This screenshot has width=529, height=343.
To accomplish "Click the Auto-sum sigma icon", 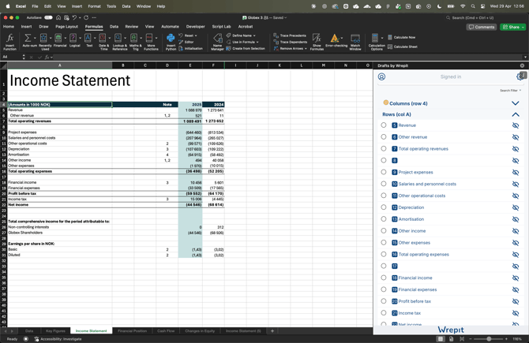I will tap(28, 38).
